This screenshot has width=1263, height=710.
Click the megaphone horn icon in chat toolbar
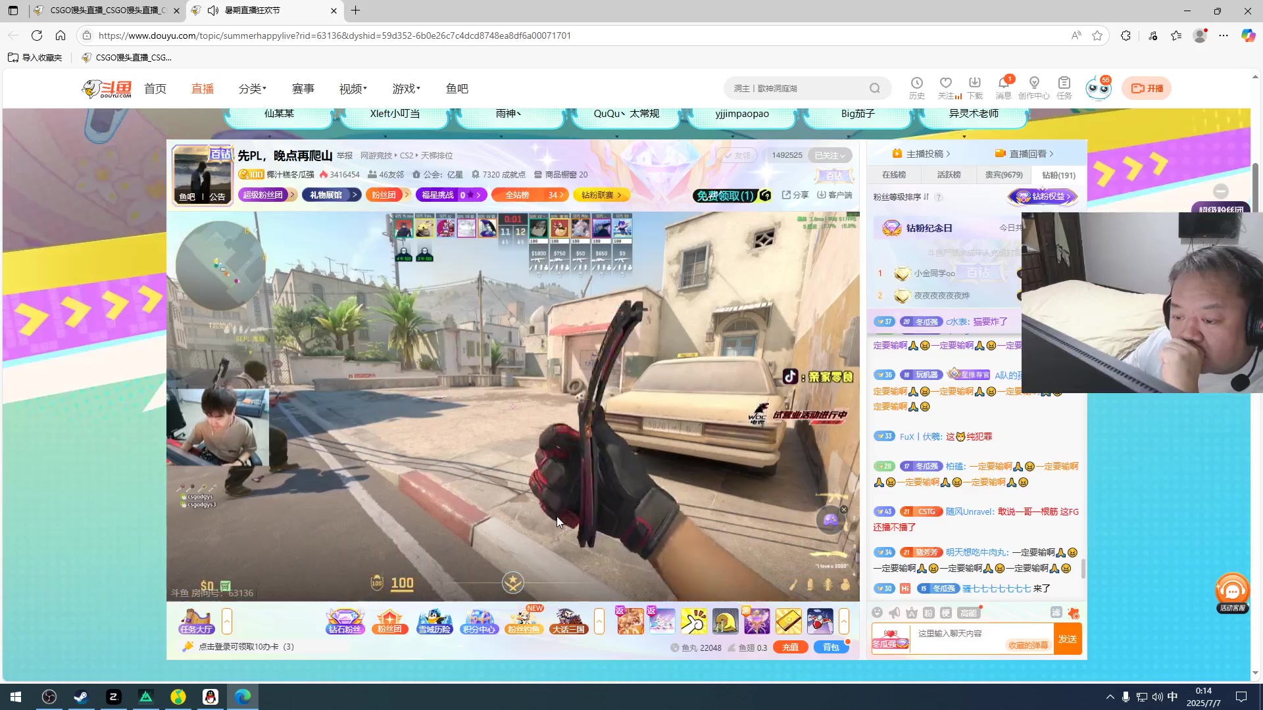(895, 613)
